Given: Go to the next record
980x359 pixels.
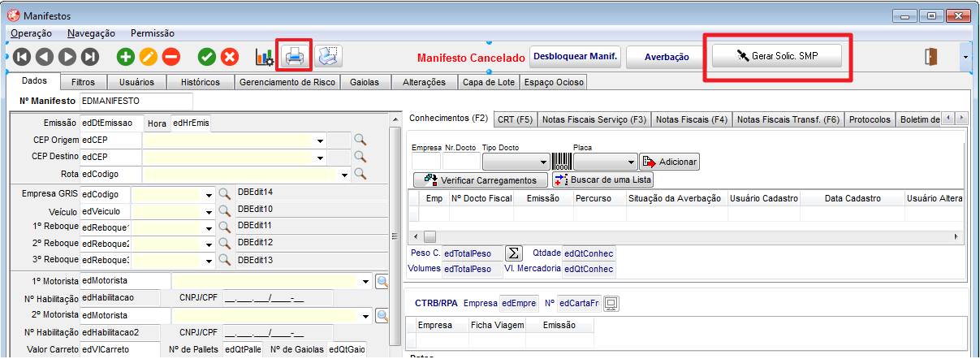Looking at the screenshot, I should pos(67,57).
